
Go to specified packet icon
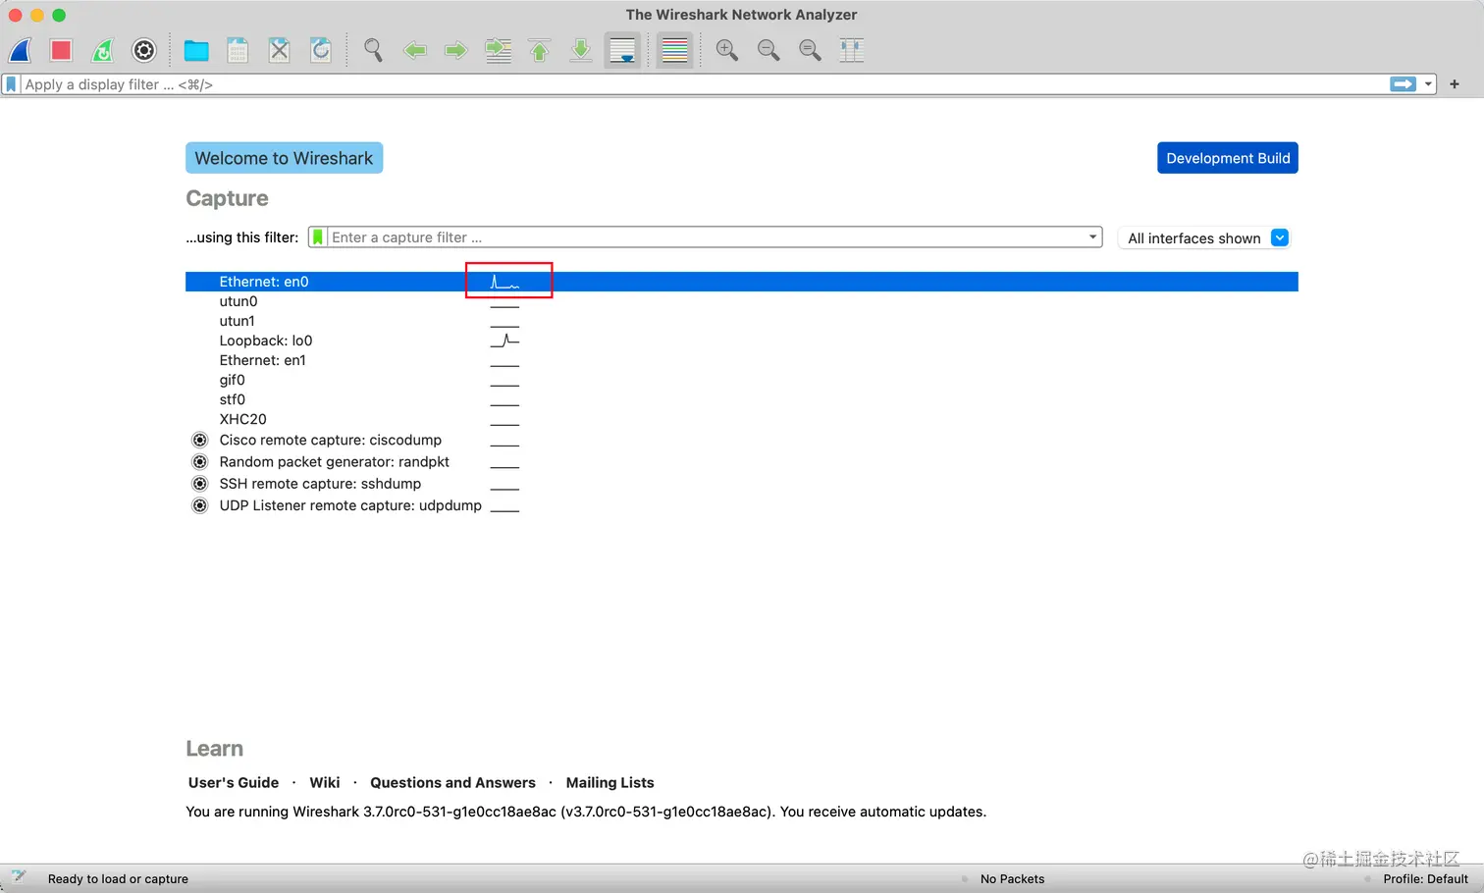(x=499, y=50)
